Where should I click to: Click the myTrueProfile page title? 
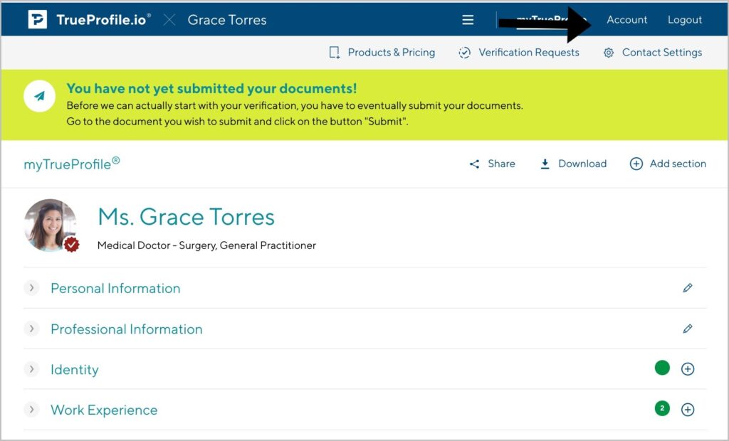click(72, 164)
